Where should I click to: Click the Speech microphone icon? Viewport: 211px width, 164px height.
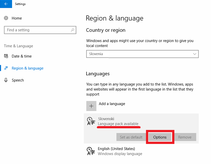[6, 80]
